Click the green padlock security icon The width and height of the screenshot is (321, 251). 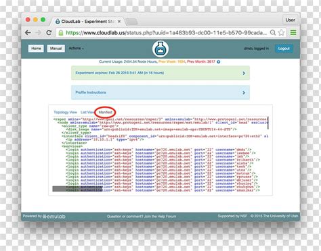(61, 33)
